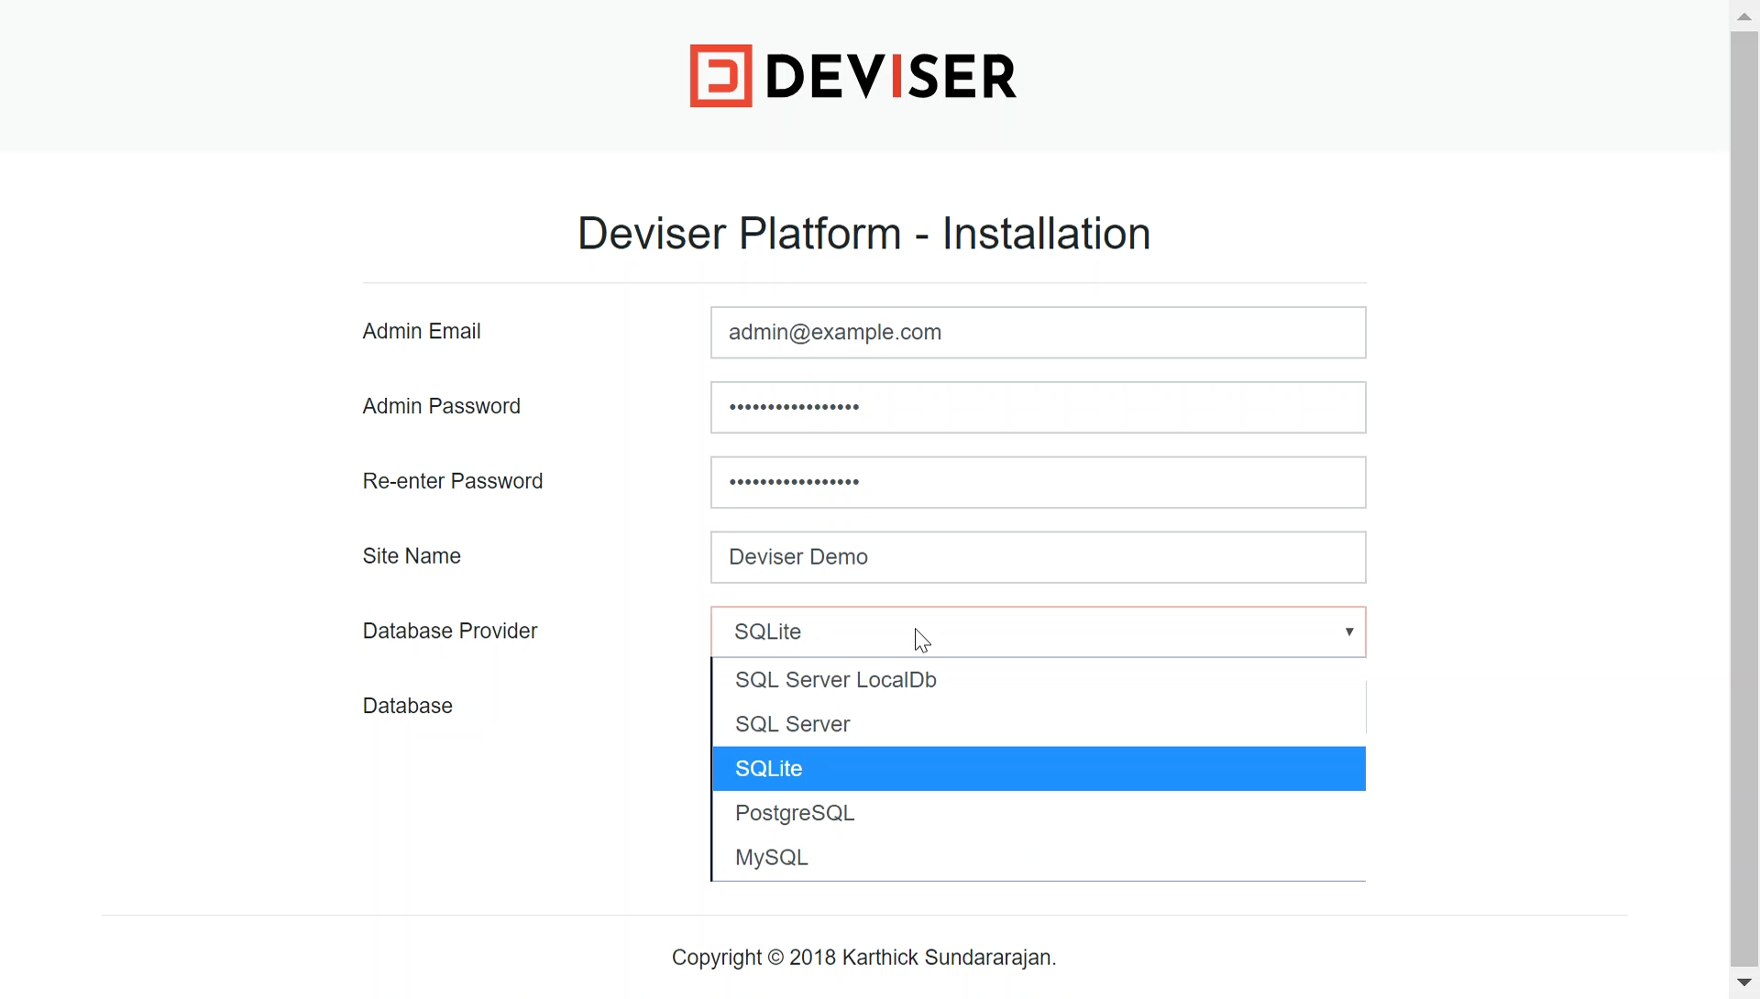Choose MySQL from the provider options
This screenshot has height=999, width=1760.
tap(771, 857)
